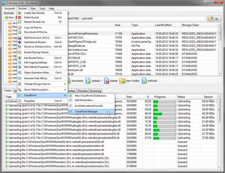Viewport: 225px width, 173px height.
Task: Click the Mount as Windows Drive icon
Action: [x=19, y=47]
